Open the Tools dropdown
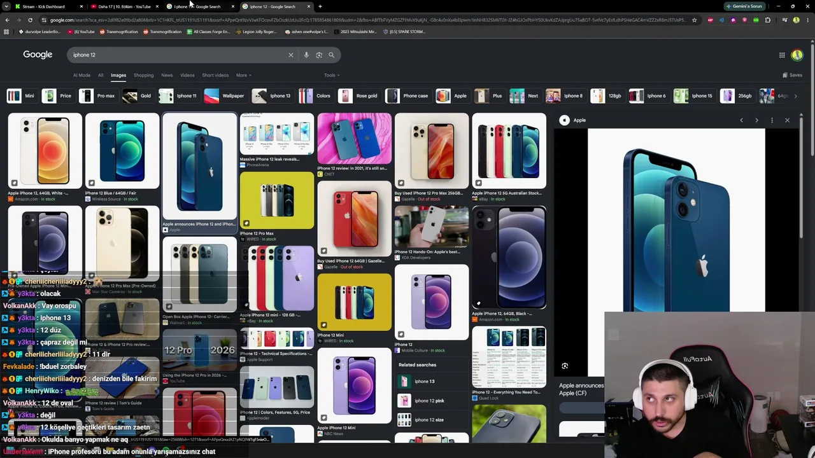Viewport: 815px width, 458px height. pyautogui.click(x=331, y=75)
